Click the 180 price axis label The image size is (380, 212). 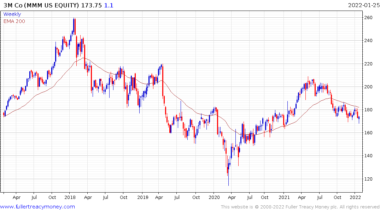368,110
